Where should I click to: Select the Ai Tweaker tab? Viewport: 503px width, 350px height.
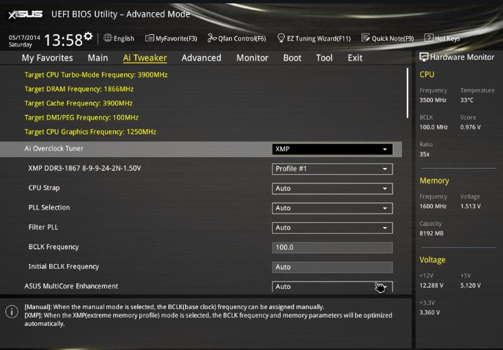[145, 58]
